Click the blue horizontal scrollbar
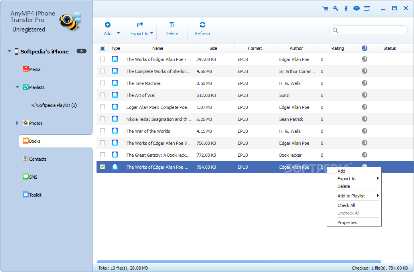This screenshot has width=414, height=272. [239, 262]
